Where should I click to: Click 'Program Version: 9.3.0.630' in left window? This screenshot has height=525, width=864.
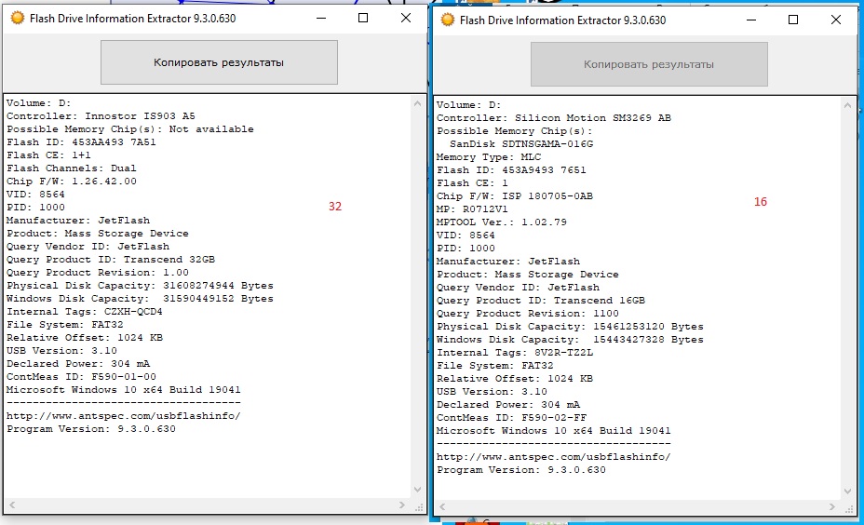click(91, 429)
